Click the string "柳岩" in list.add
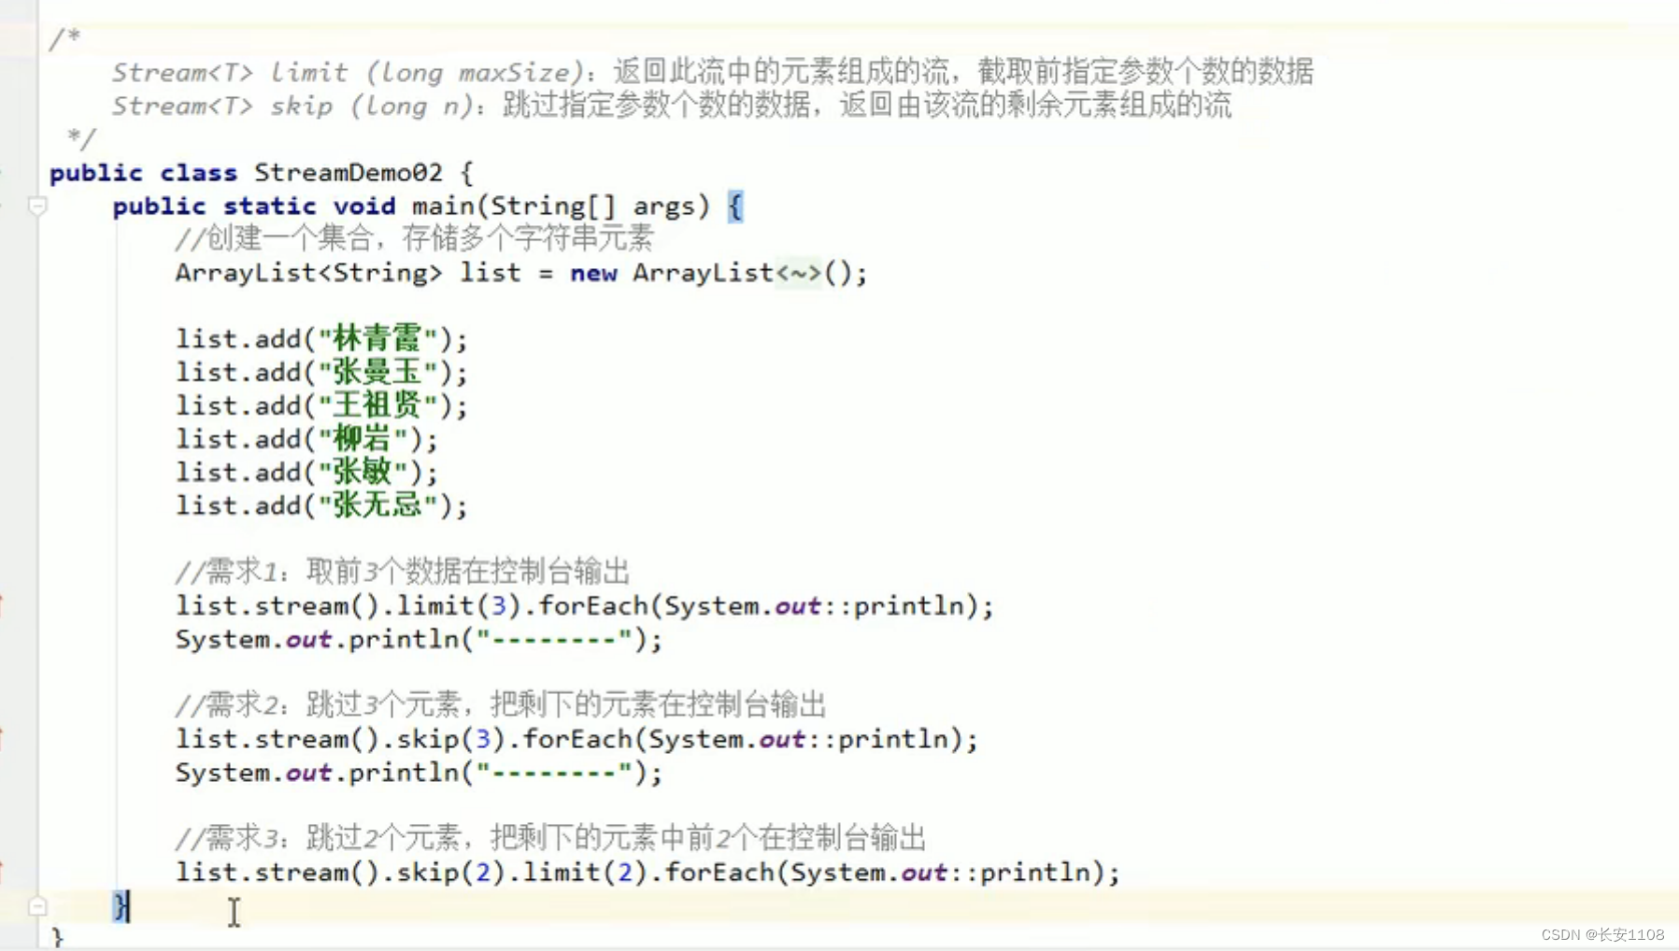Image resolution: width=1679 pixels, height=951 pixels. click(x=363, y=439)
